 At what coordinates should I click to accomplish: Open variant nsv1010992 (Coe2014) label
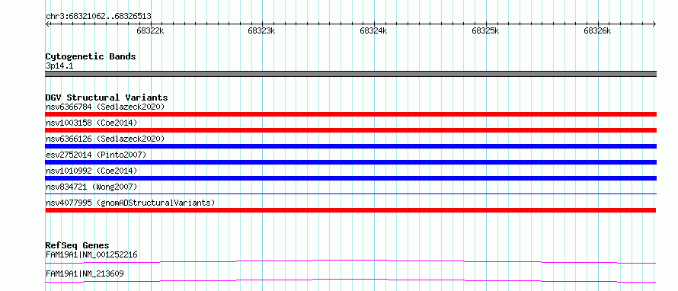(x=91, y=171)
